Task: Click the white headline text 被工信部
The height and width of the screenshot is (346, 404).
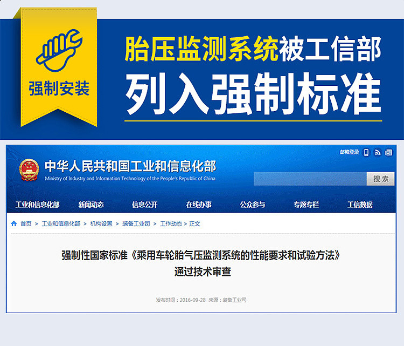Action: [330, 49]
